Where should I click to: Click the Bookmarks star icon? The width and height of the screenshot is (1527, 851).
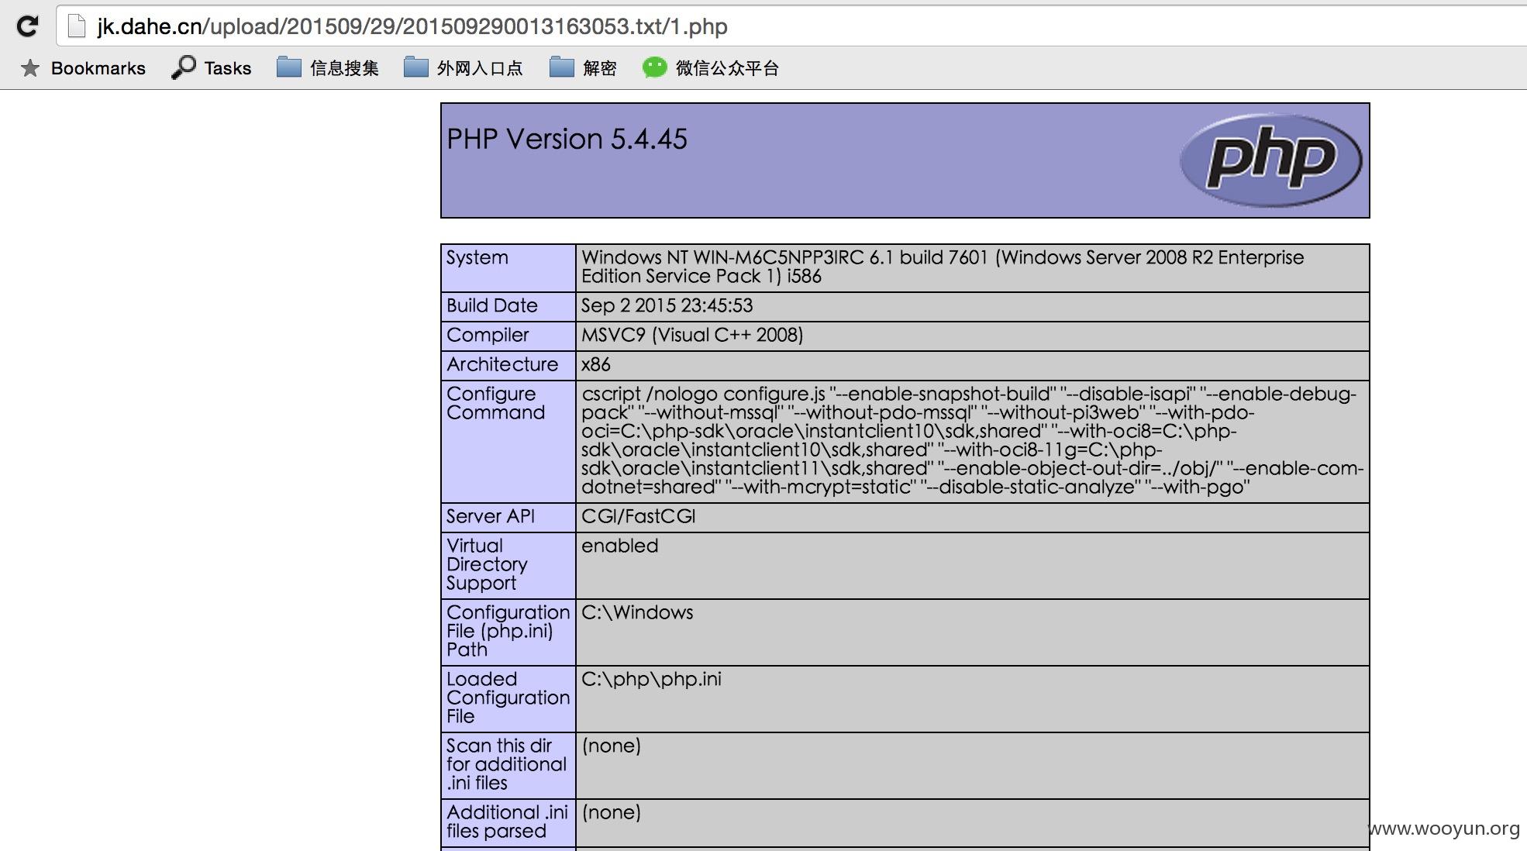click(x=30, y=68)
